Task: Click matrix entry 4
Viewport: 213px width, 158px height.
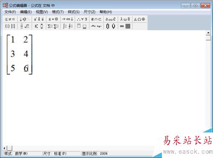Action: (26, 54)
